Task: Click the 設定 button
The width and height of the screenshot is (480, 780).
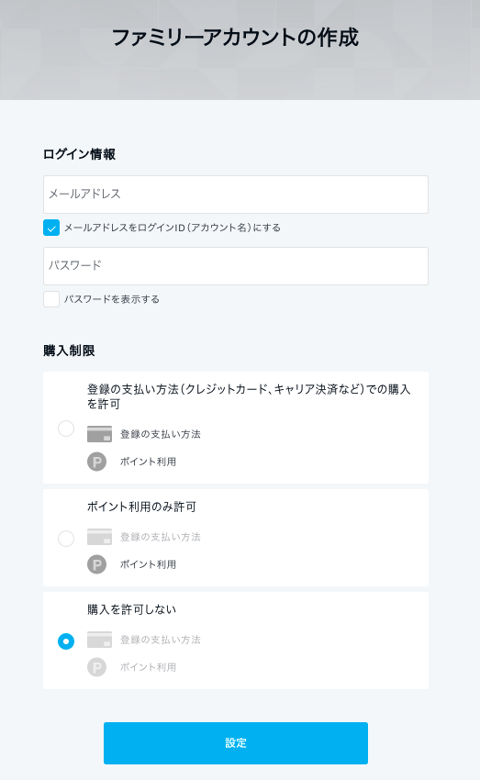Action: [236, 743]
